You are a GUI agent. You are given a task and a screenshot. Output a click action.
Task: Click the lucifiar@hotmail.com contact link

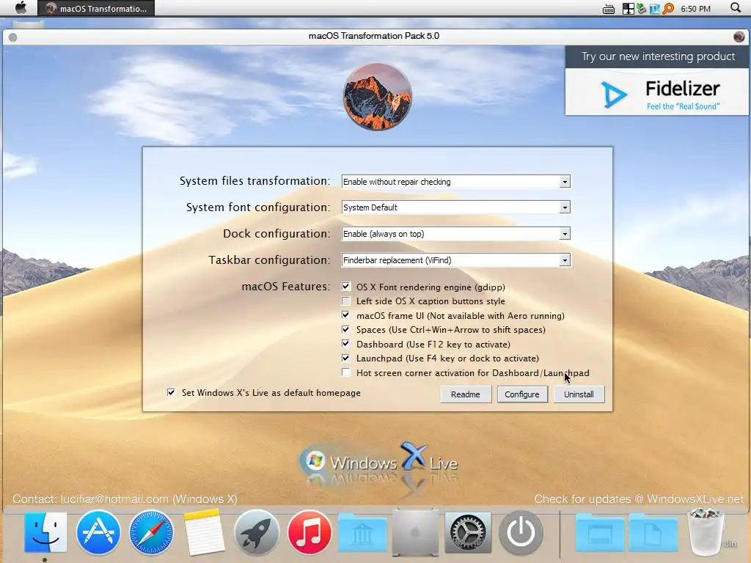click(x=115, y=498)
